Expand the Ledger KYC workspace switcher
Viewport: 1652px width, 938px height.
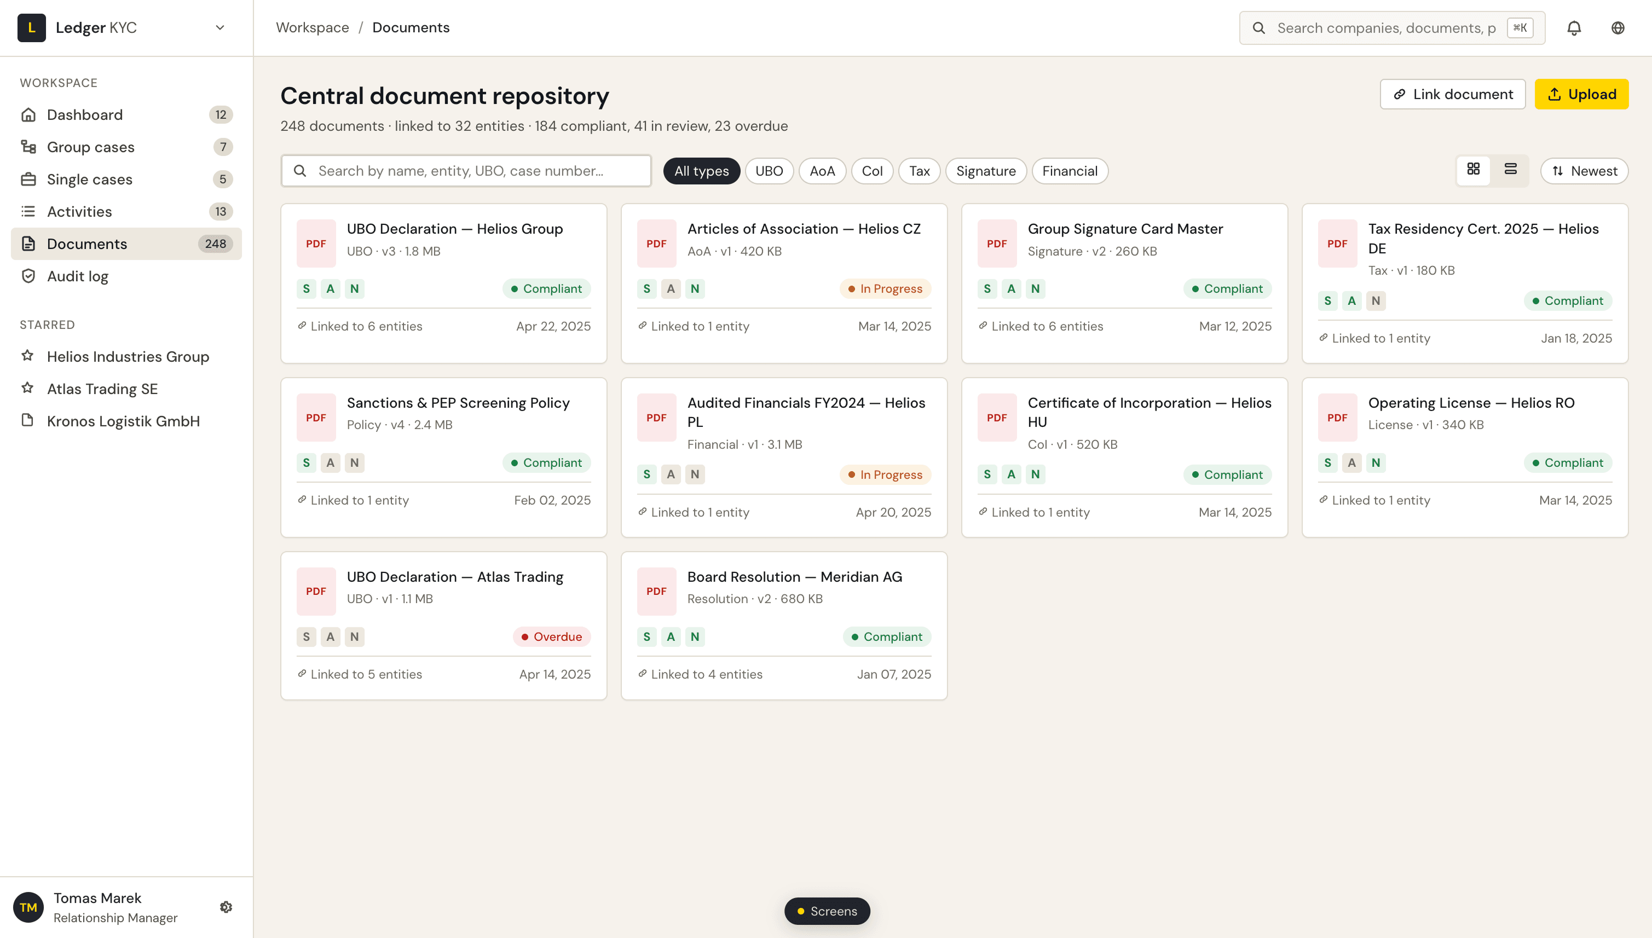(x=220, y=28)
